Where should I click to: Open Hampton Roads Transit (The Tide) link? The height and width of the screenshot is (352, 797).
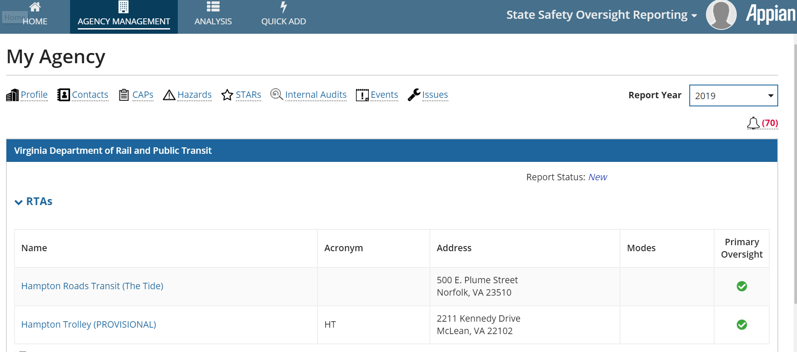tap(92, 286)
